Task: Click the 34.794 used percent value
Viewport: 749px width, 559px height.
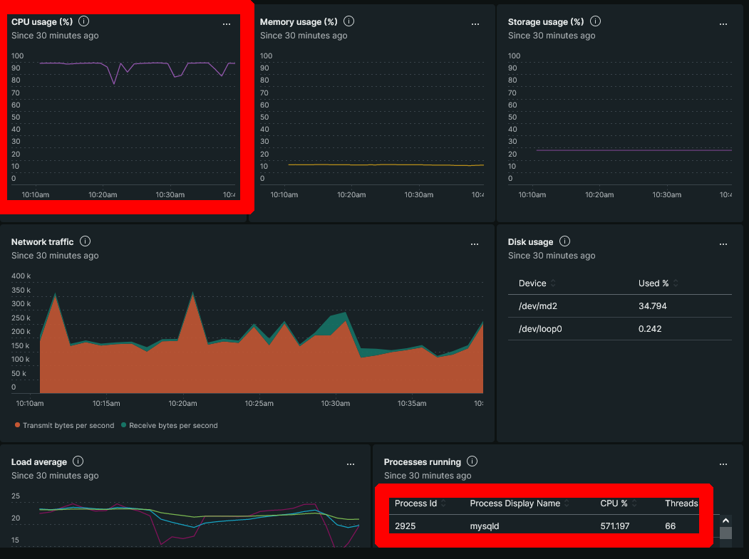Action: 653,306
